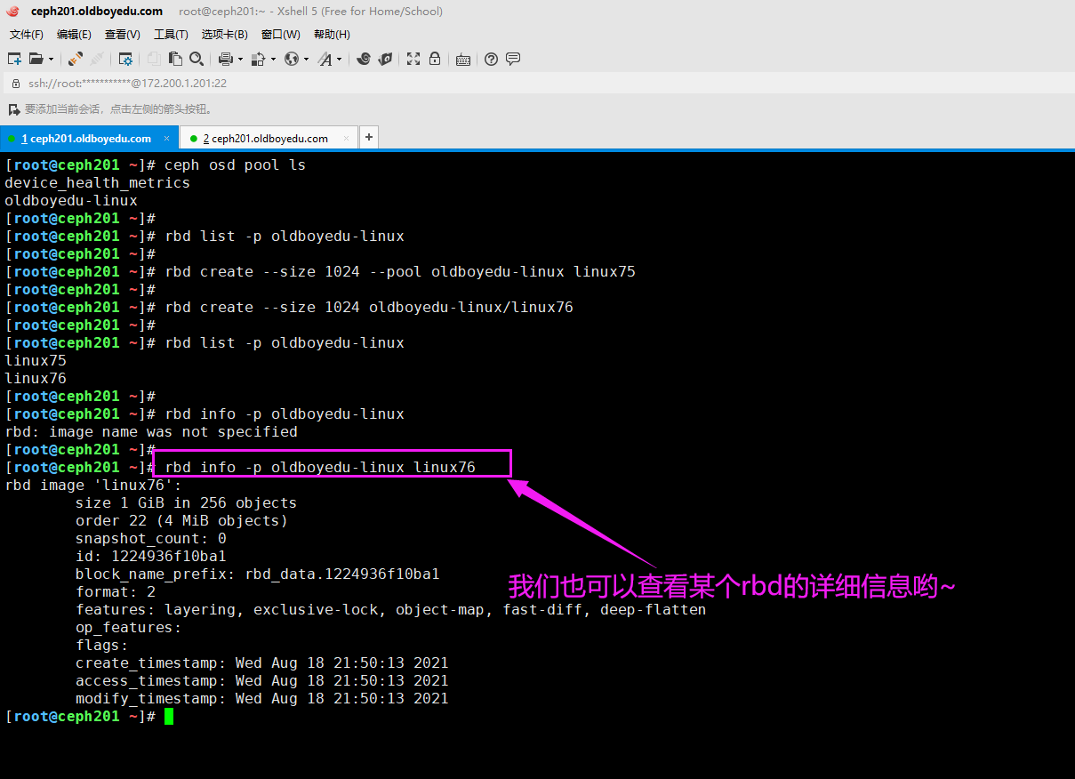Add a new tab with plus button
The height and width of the screenshot is (779, 1075).
[x=370, y=138]
